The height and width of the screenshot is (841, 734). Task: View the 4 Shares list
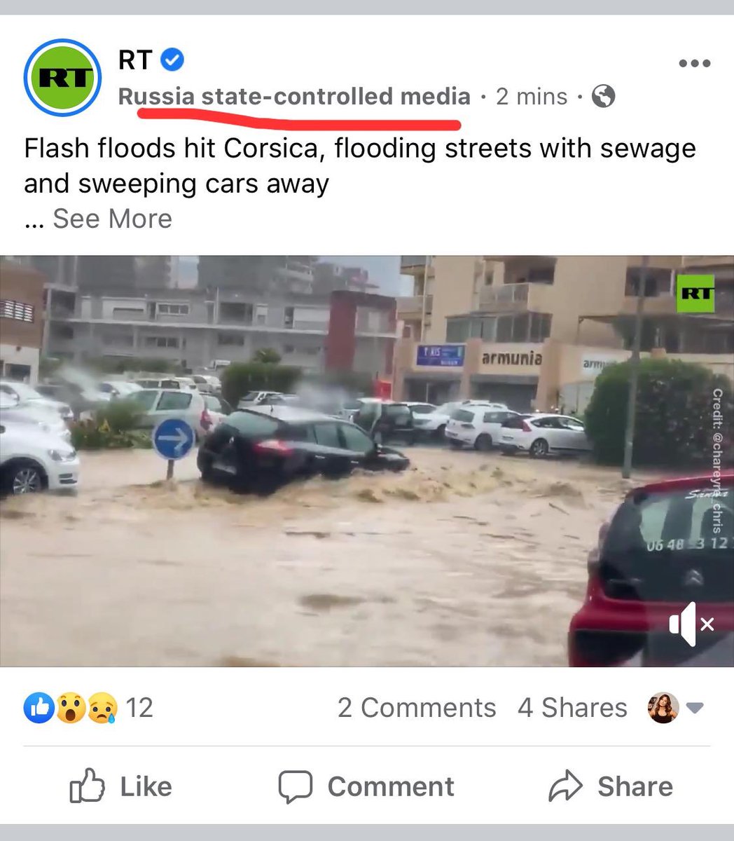point(572,708)
